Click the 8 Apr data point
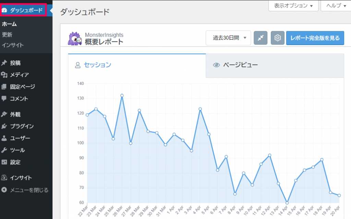The width and height of the screenshot is (351, 219). 235,194
